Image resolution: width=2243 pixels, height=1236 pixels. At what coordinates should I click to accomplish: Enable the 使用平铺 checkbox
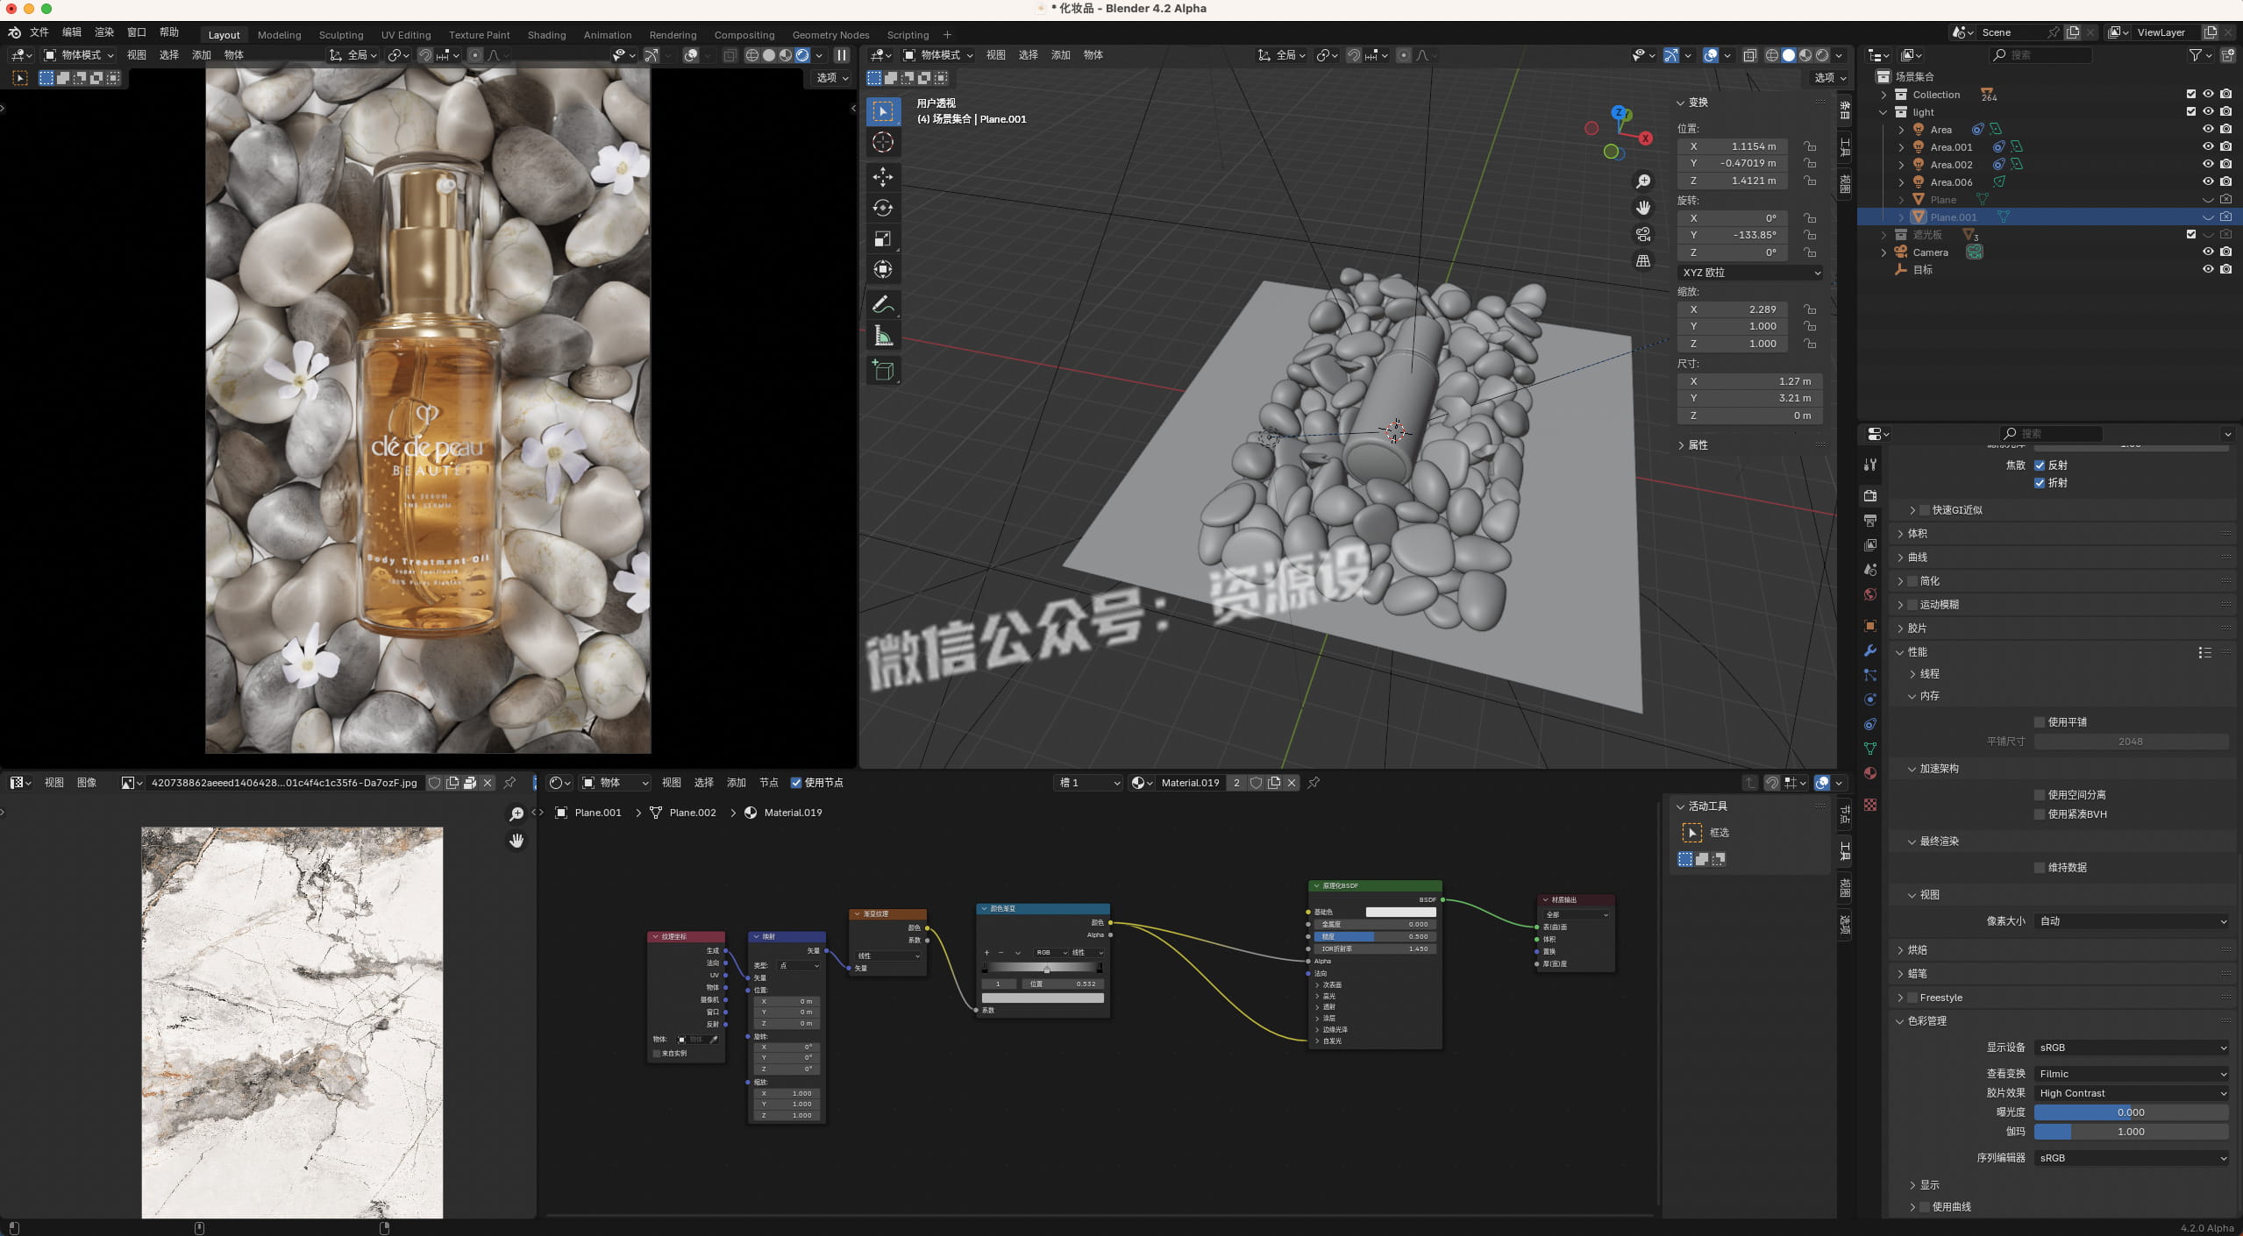[x=2039, y=721]
